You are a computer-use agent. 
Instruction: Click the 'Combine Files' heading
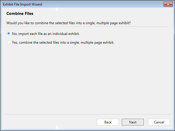(20, 13)
